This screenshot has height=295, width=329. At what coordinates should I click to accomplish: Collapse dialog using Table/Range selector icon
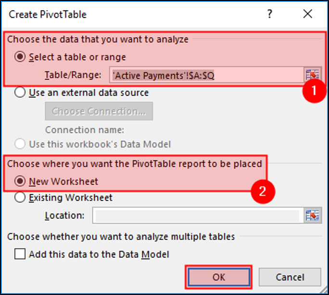coord(313,75)
